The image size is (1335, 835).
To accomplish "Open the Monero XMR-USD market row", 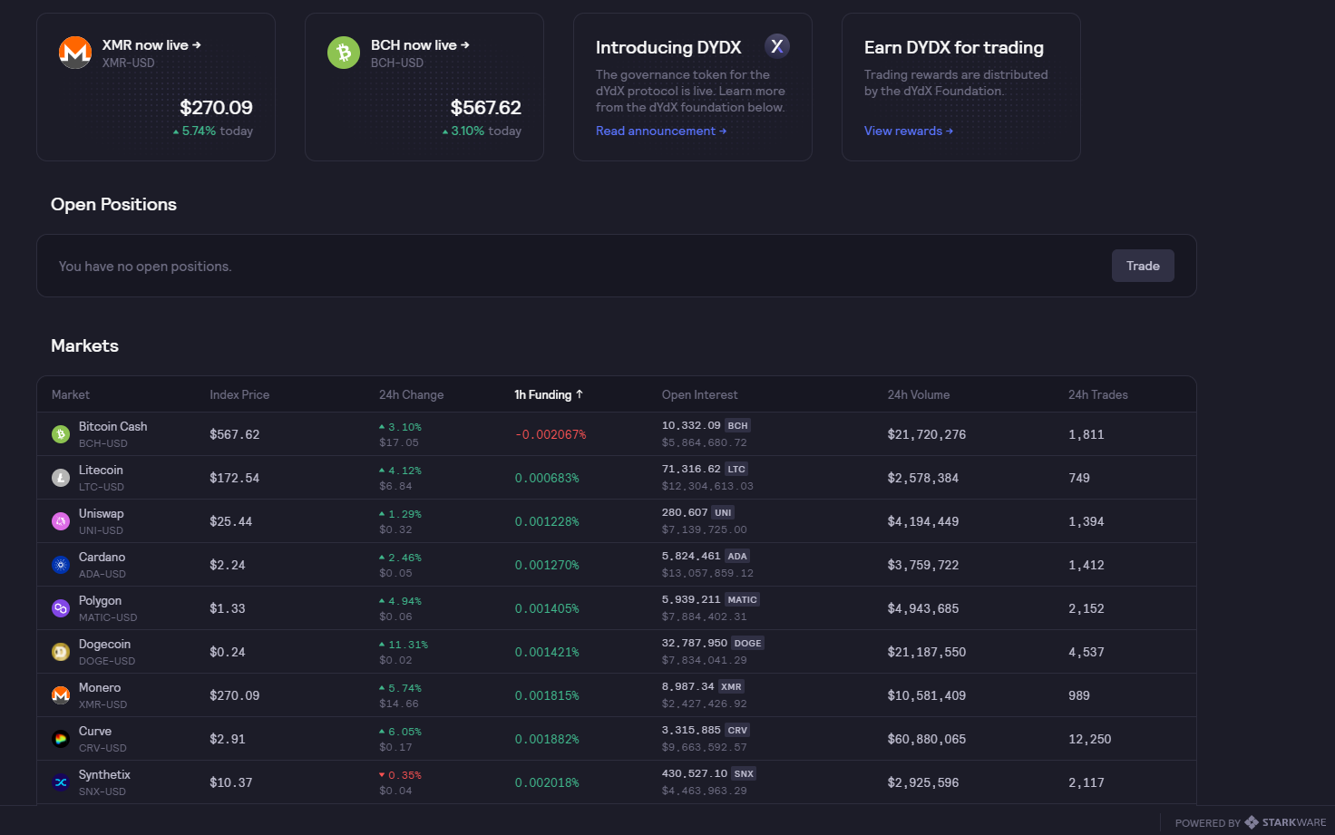I will 617,695.
